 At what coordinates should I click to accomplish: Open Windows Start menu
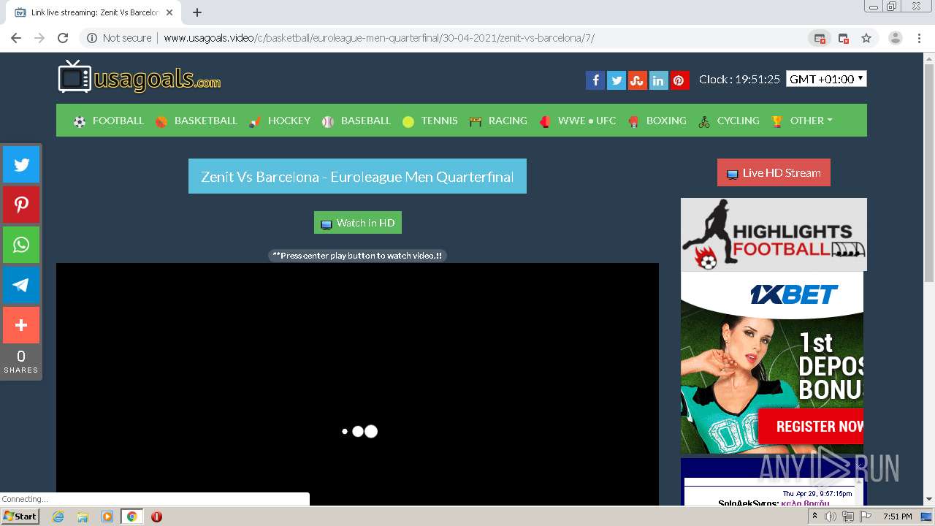(x=20, y=517)
